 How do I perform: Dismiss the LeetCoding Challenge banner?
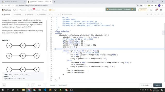click(134, 9)
